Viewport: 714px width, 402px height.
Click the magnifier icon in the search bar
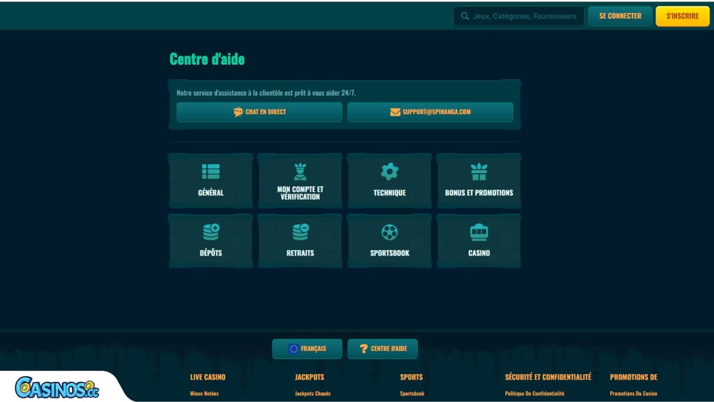point(465,17)
